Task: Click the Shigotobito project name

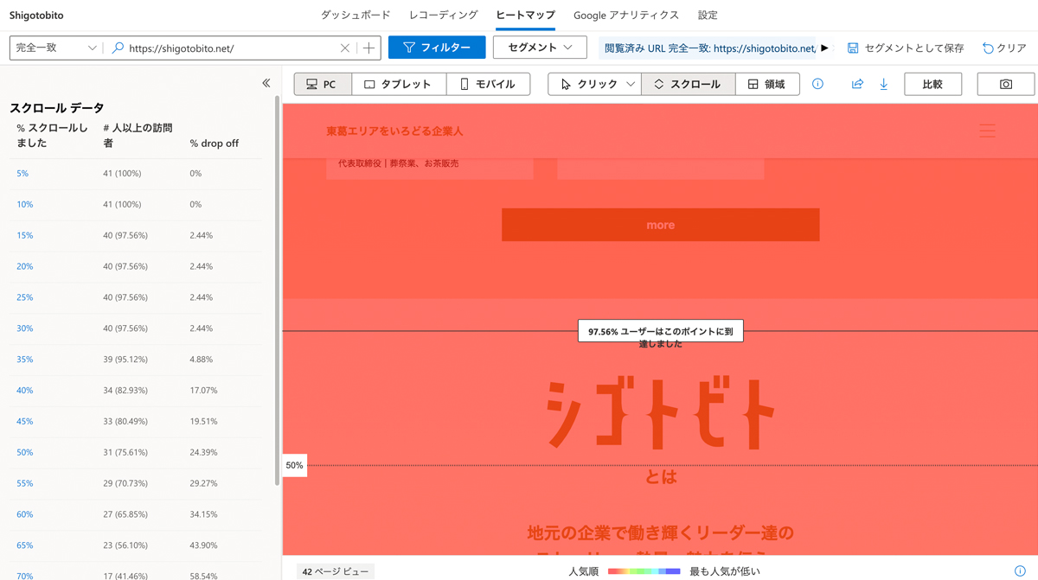Action: tap(36, 16)
